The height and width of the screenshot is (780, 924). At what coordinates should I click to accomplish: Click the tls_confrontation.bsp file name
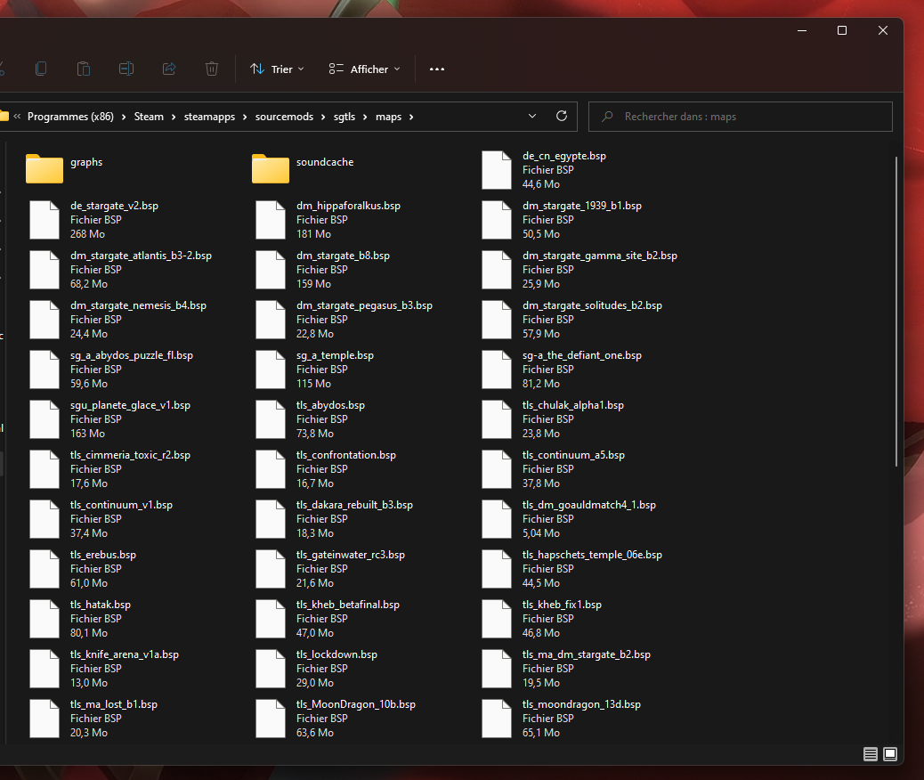coord(346,455)
